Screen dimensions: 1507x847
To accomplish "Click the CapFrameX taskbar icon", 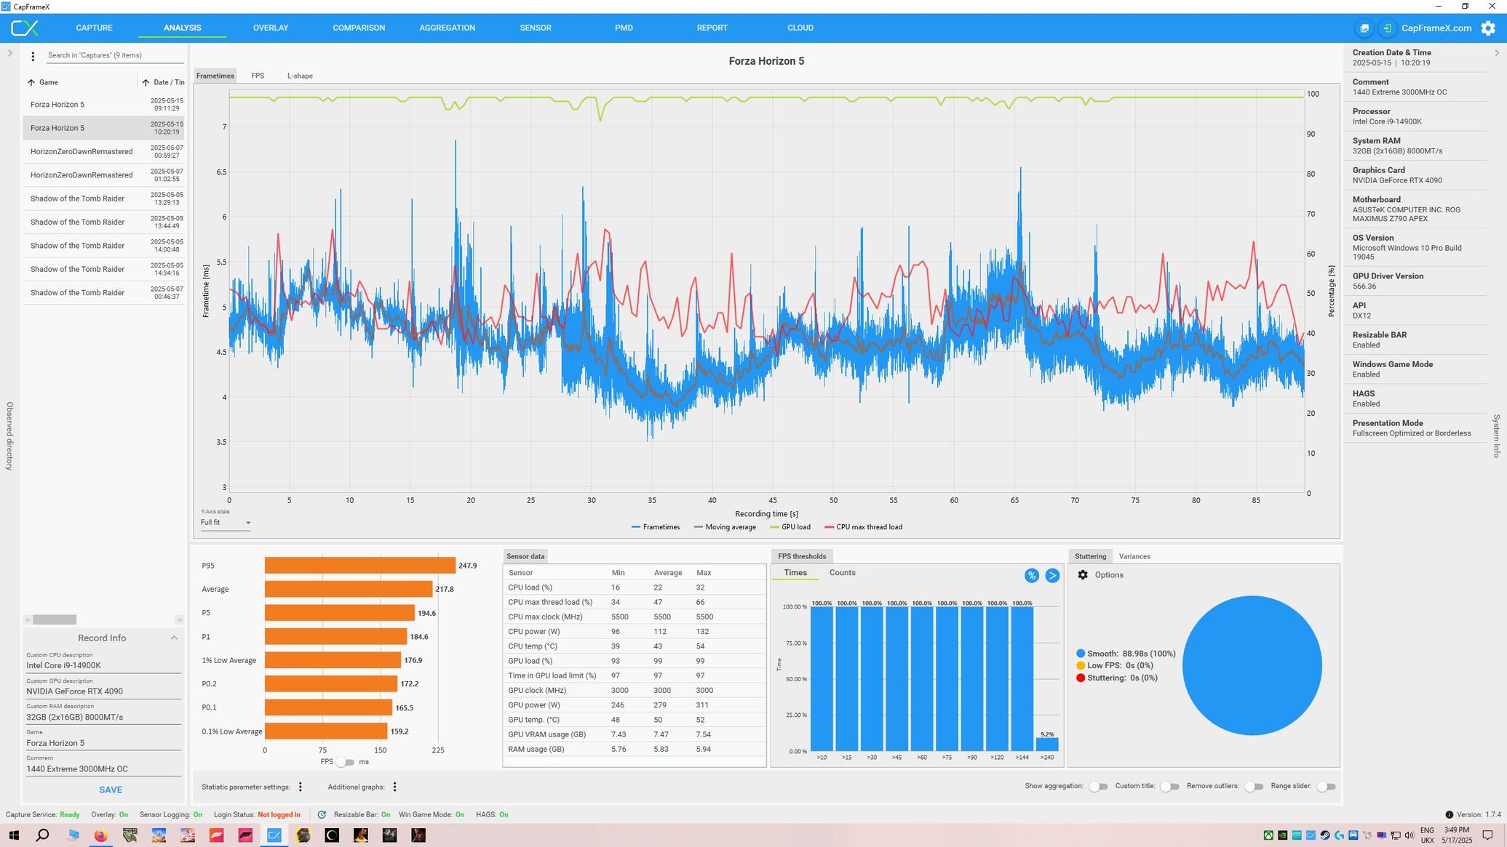I will coord(274,835).
